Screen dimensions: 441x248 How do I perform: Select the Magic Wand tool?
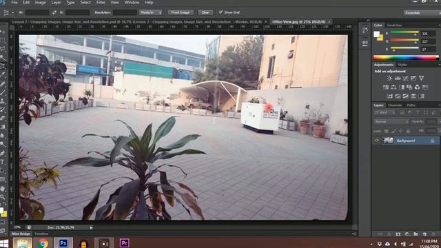point(3,57)
